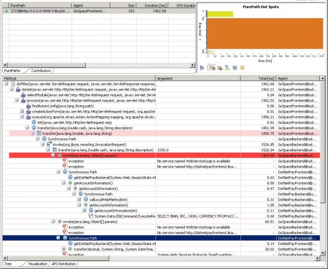
Task: Click the blue circular sync icon
Action: (x=235, y=68)
